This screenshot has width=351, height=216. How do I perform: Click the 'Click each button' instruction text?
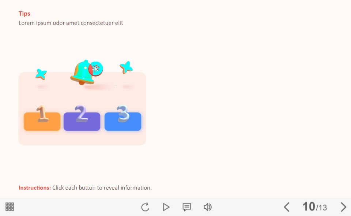[102, 188]
